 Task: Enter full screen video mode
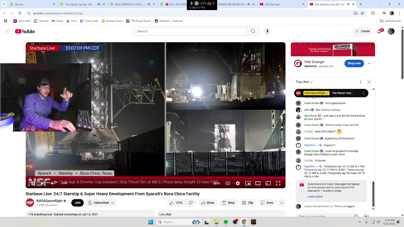(x=278, y=183)
